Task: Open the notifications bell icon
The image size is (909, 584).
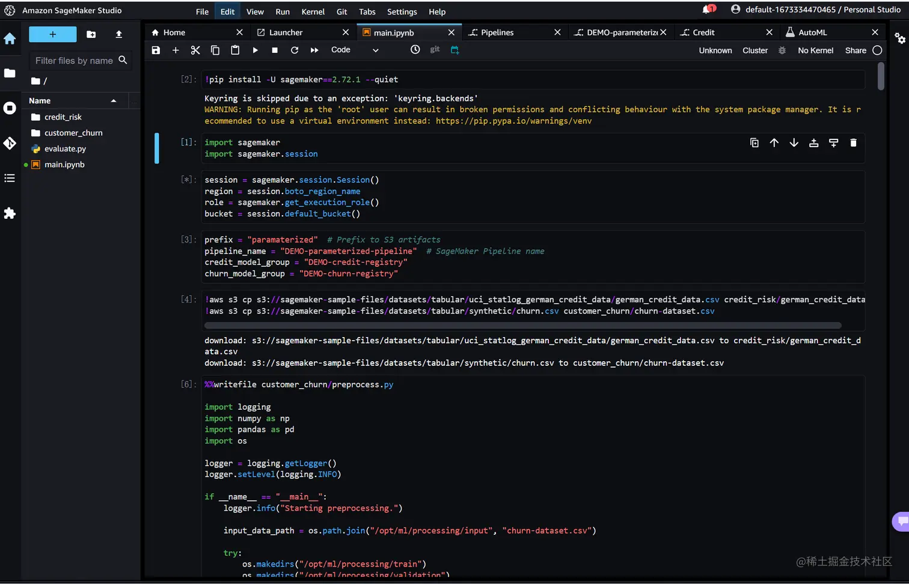Action: [x=707, y=10]
